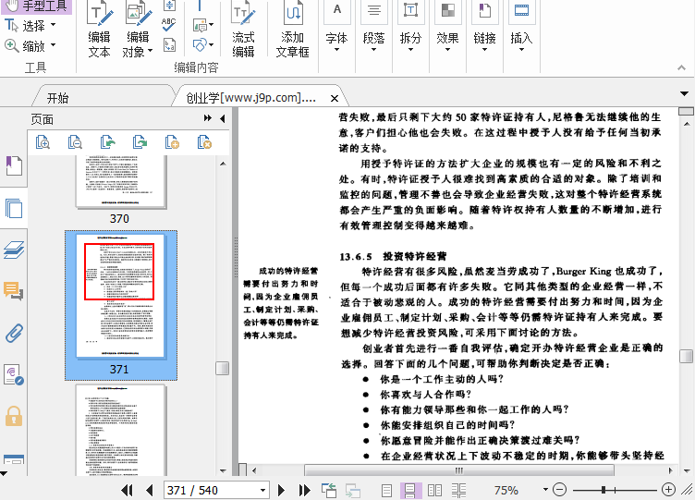695x500 pixels.
Task: Open the layers side panel
Action: [x=14, y=250]
